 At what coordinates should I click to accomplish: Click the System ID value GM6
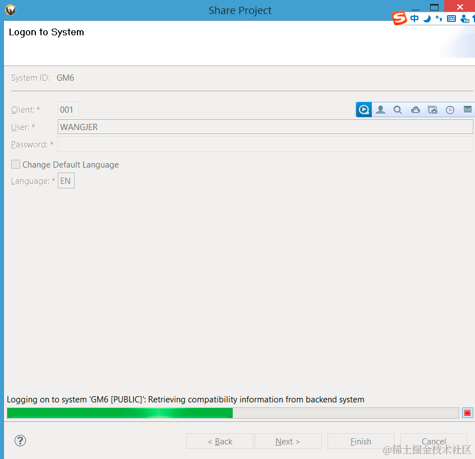coord(65,78)
